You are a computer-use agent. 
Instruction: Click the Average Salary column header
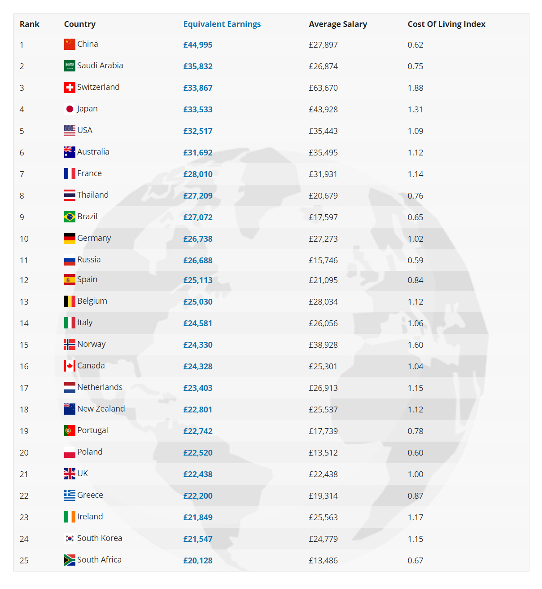(338, 24)
